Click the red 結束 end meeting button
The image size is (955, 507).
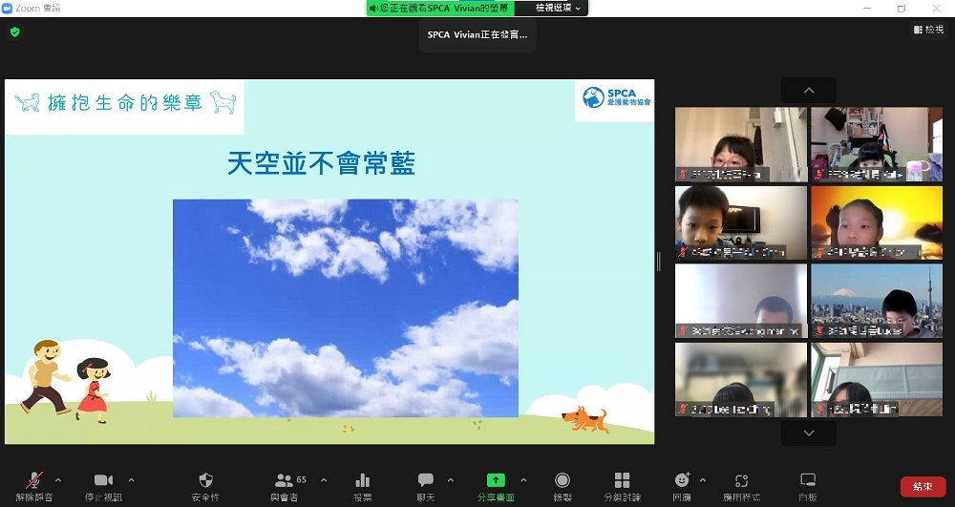point(923,487)
